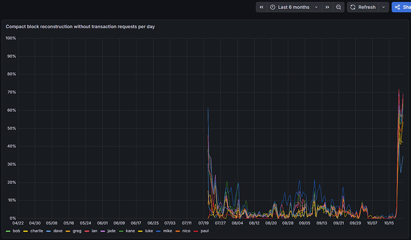Screen dimensions: 411x240
Task: Click the 08/04 x-axis date label
Action: [x=237, y=223]
